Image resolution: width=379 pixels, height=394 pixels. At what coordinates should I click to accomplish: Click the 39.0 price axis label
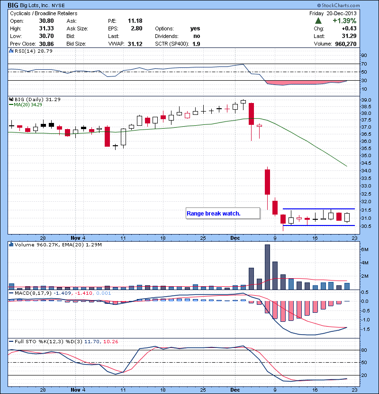tap(366, 100)
